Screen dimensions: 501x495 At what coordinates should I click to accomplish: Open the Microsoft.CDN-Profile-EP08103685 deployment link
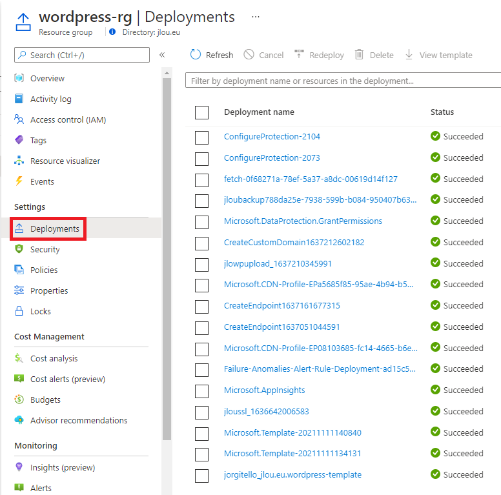click(320, 348)
